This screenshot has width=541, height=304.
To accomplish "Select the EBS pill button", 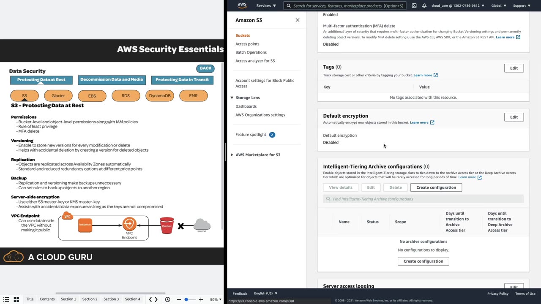I will [x=92, y=96].
